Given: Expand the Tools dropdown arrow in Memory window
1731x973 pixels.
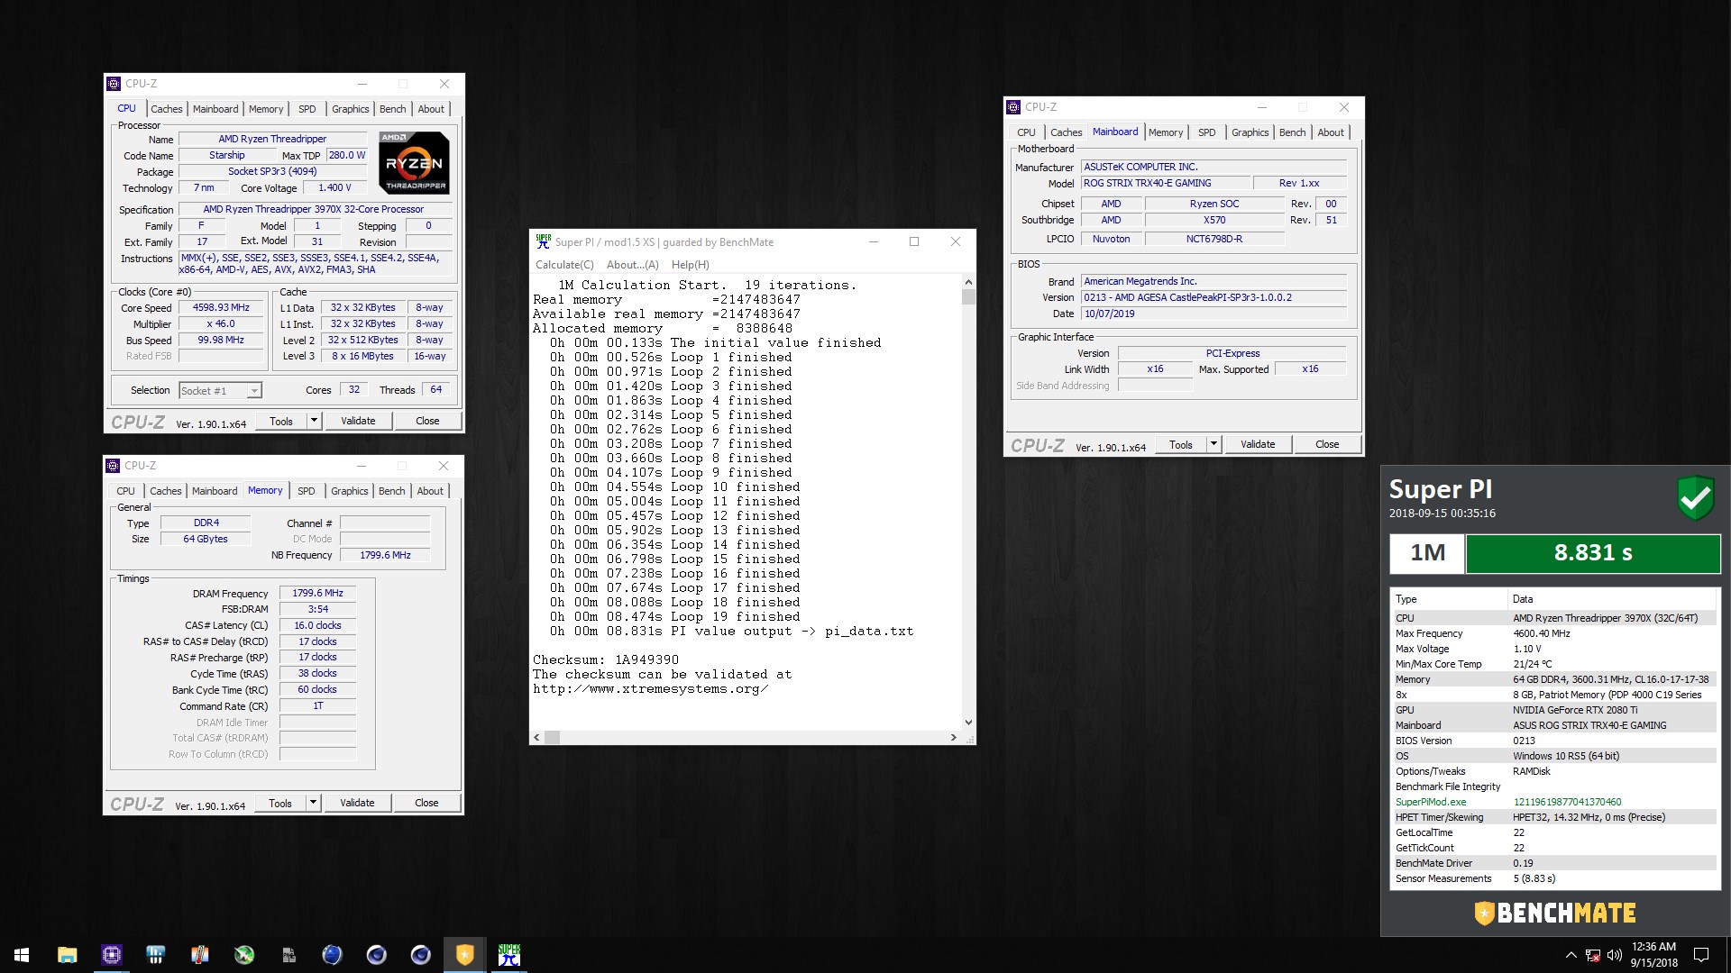Looking at the screenshot, I should pyautogui.click(x=313, y=803).
